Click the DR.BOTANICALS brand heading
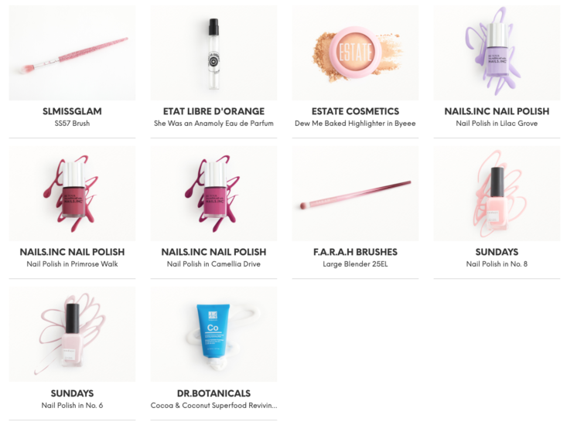The image size is (567, 425). point(213,393)
